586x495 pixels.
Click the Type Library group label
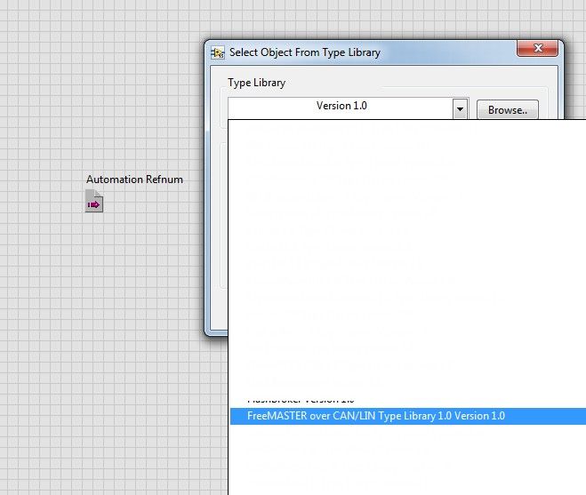pyautogui.click(x=256, y=83)
